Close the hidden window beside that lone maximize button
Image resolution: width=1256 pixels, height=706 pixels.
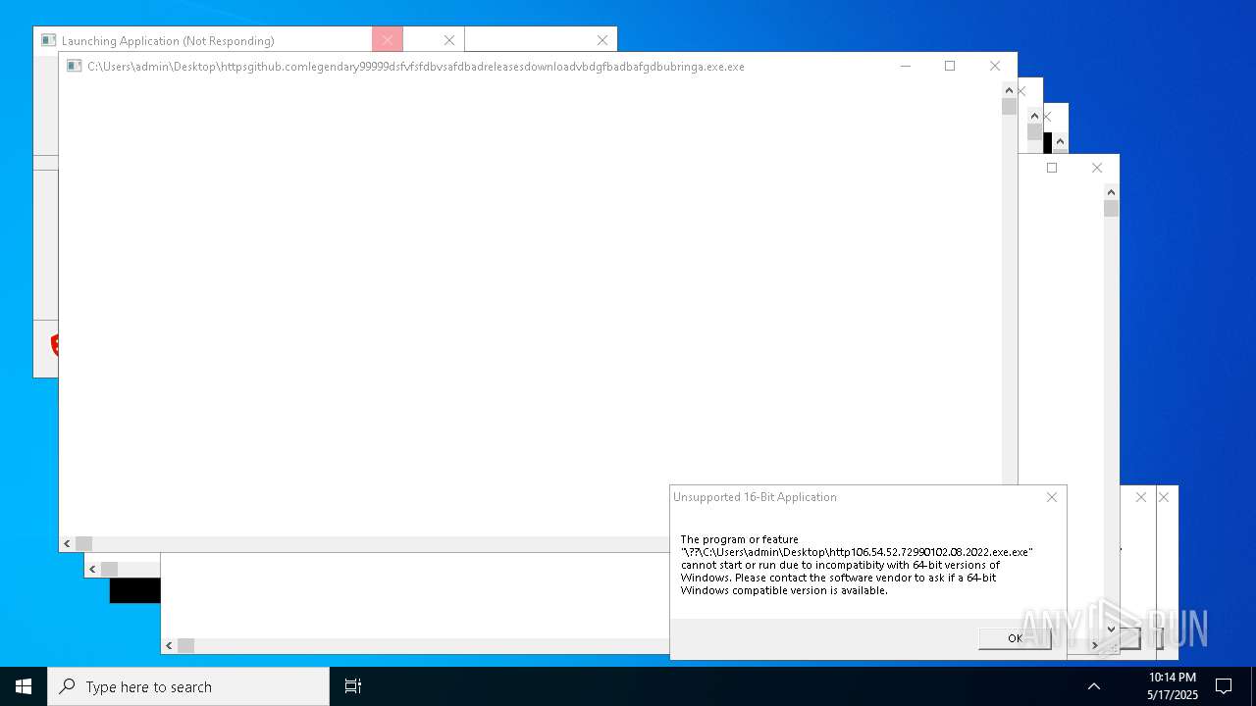(x=1097, y=168)
